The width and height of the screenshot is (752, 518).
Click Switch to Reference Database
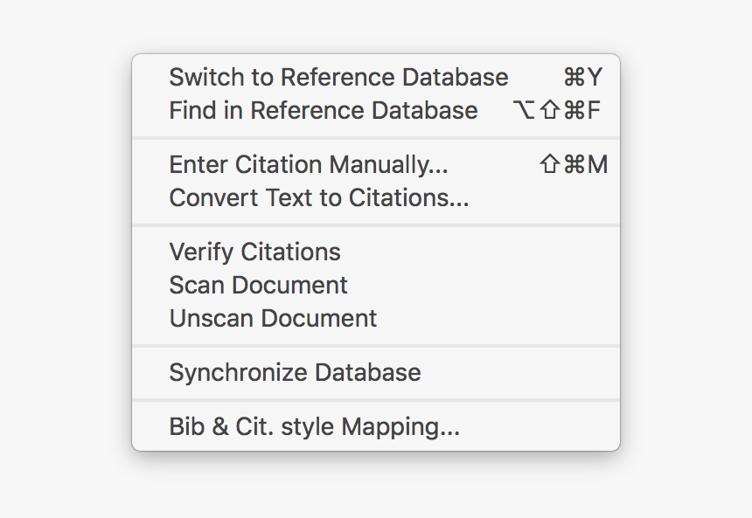338,77
